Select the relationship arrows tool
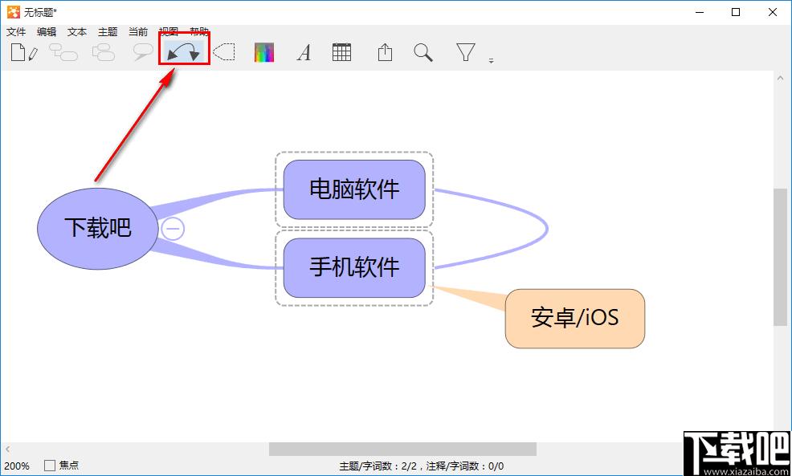This screenshot has width=792, height=476. [x=184, y=52]
